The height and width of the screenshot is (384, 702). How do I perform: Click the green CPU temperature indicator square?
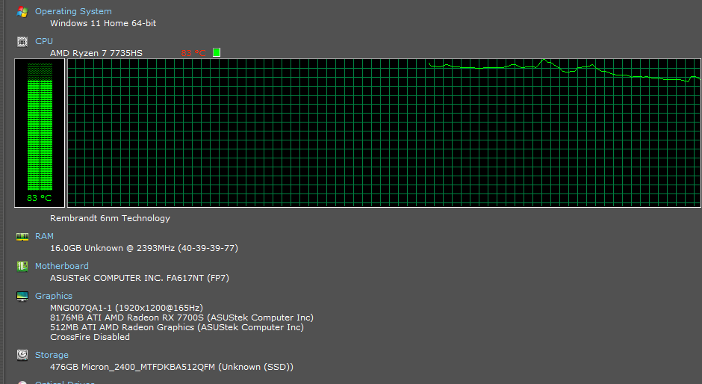click(x=217, y=52)
